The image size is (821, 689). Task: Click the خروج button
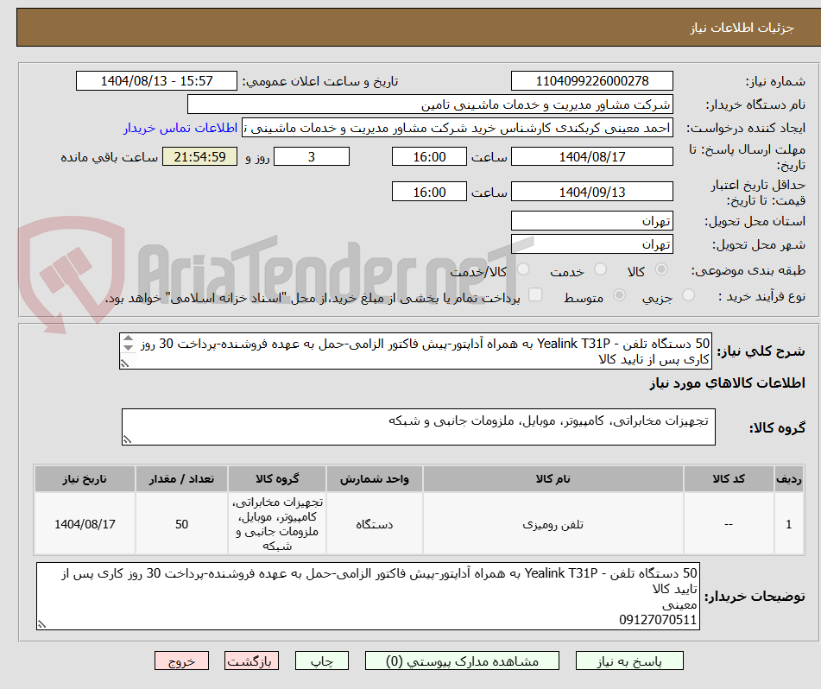(x=181, y=660)
